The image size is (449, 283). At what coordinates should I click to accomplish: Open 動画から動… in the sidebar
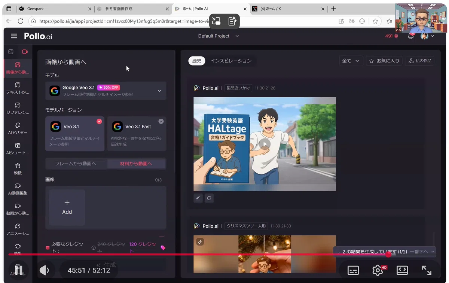18,210
